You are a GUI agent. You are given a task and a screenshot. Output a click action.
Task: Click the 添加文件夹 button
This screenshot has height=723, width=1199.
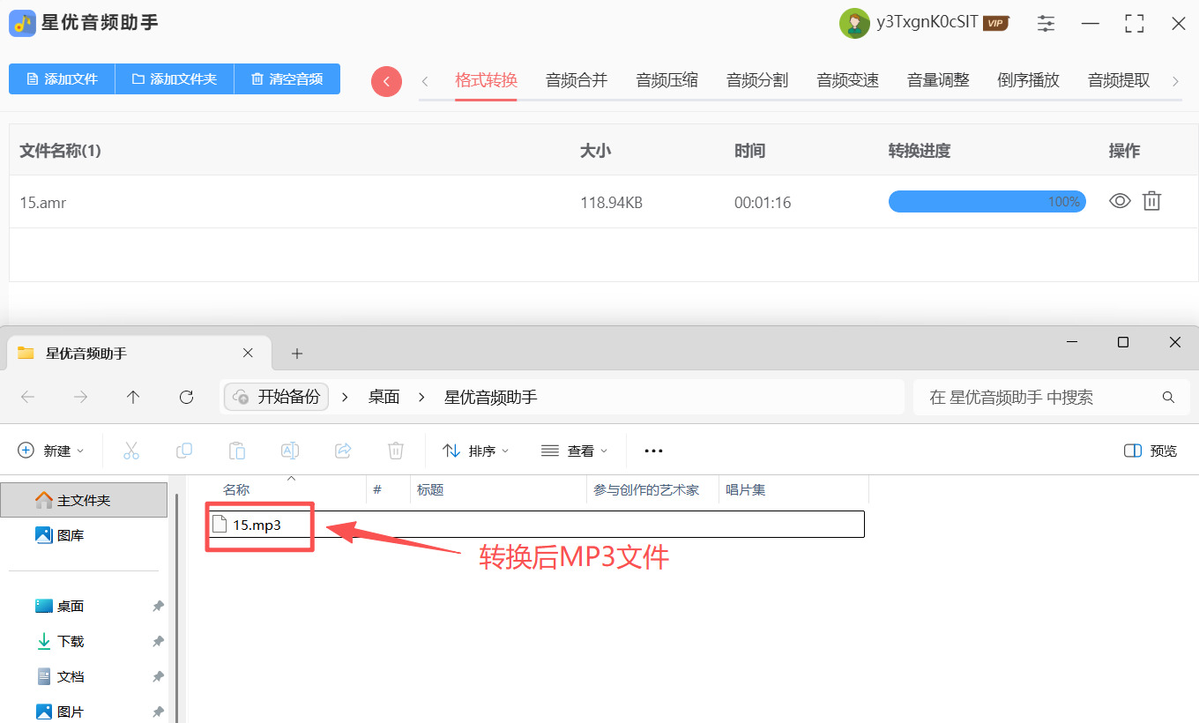click(175, 79)
